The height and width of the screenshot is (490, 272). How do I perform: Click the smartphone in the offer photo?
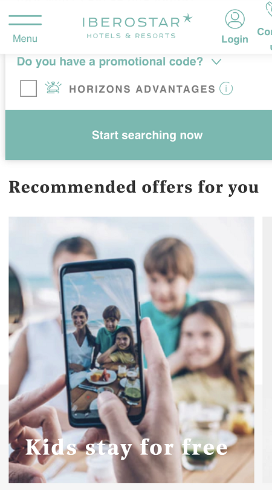pos(103,342)
